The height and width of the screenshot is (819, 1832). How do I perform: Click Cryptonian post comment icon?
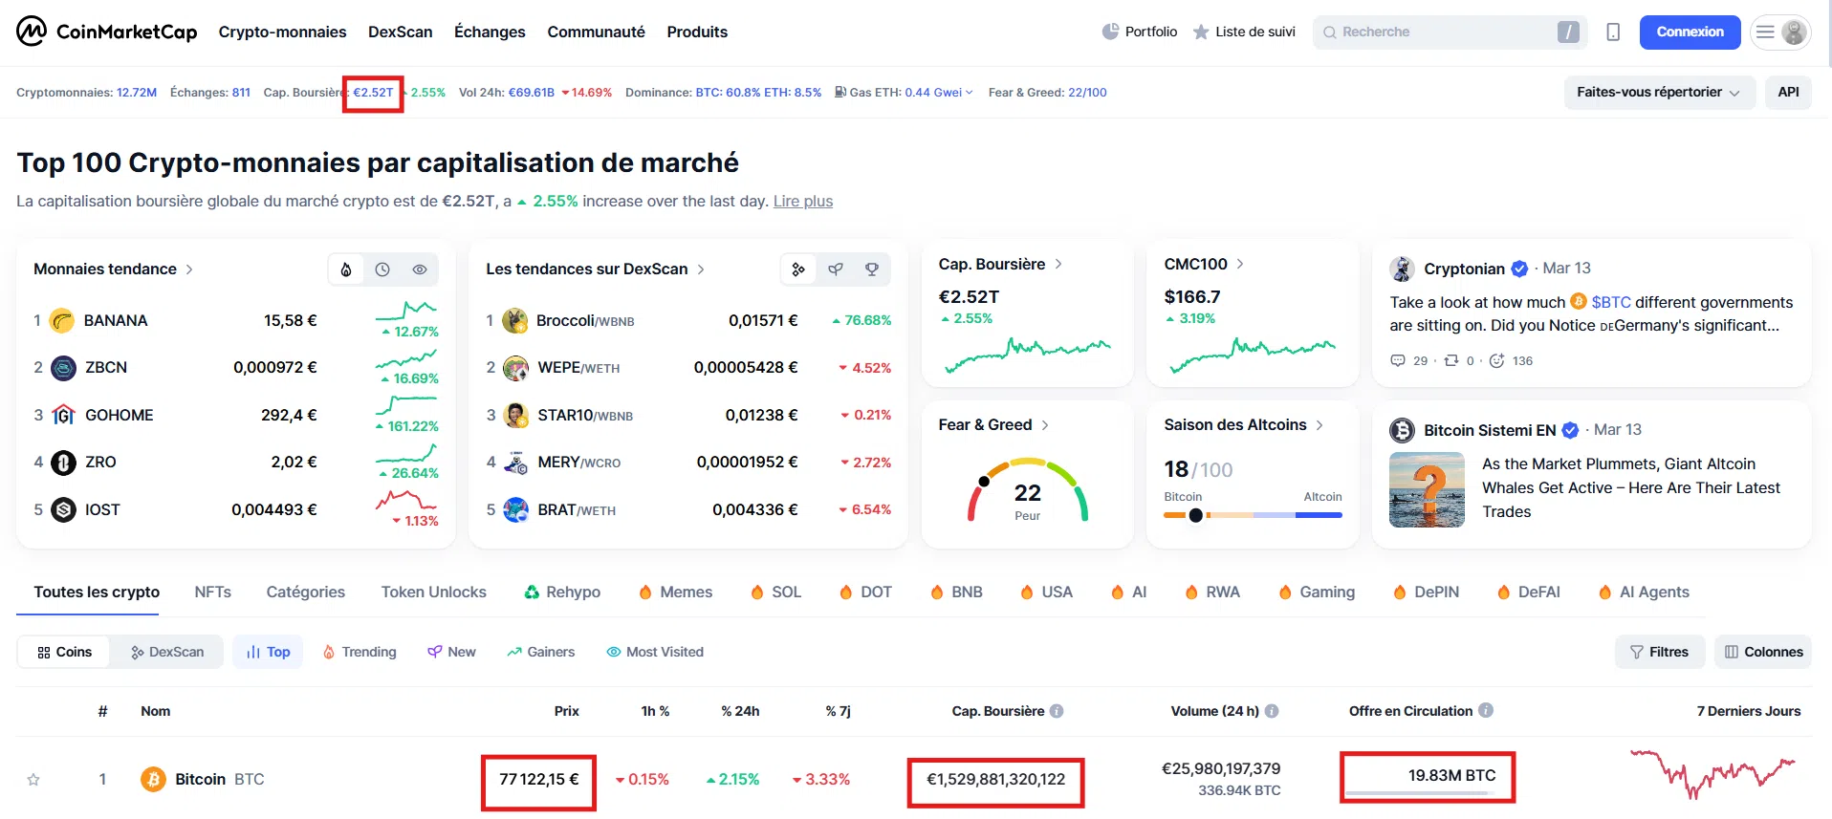[1398, 360]
